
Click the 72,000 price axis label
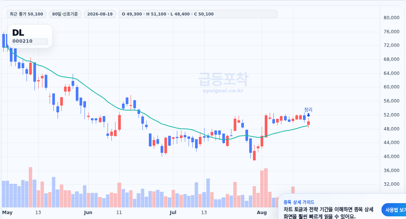pos(392,45)
